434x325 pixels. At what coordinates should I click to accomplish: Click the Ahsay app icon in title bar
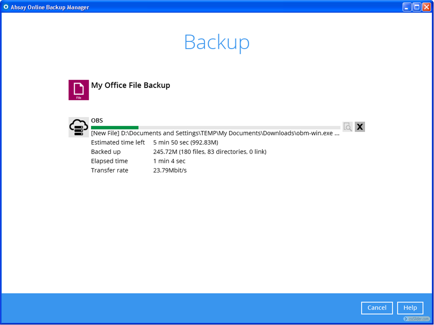(6, 7)
